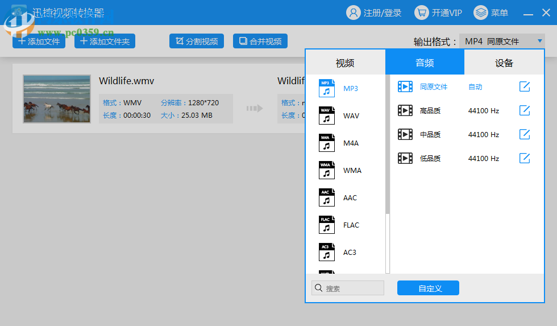Click the film icon beside 同原文件

(405, 86)
